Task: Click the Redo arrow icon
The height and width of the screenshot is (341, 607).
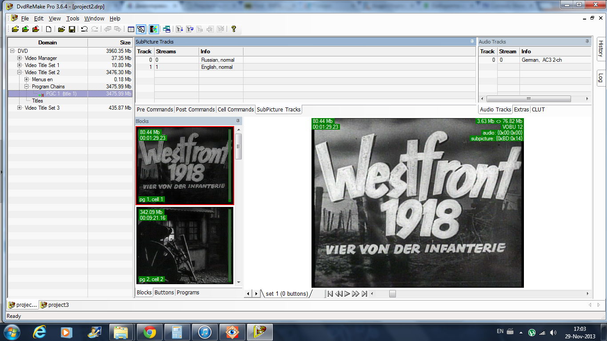Action: 95,29
